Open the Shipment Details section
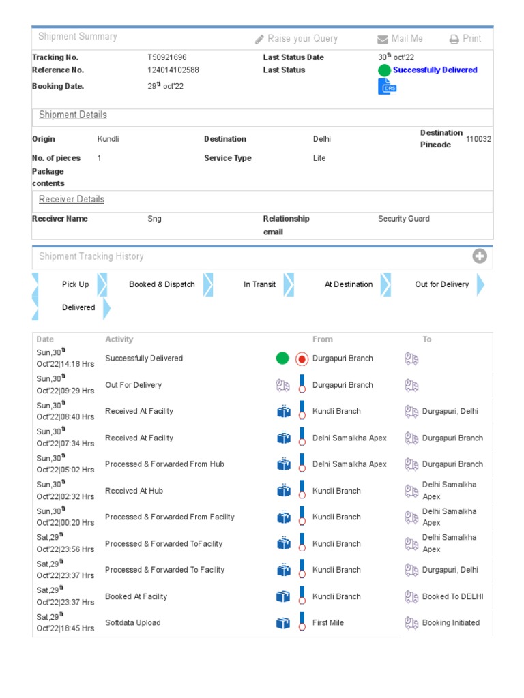The height and width of the screenshot is (698, 524). 73,115
